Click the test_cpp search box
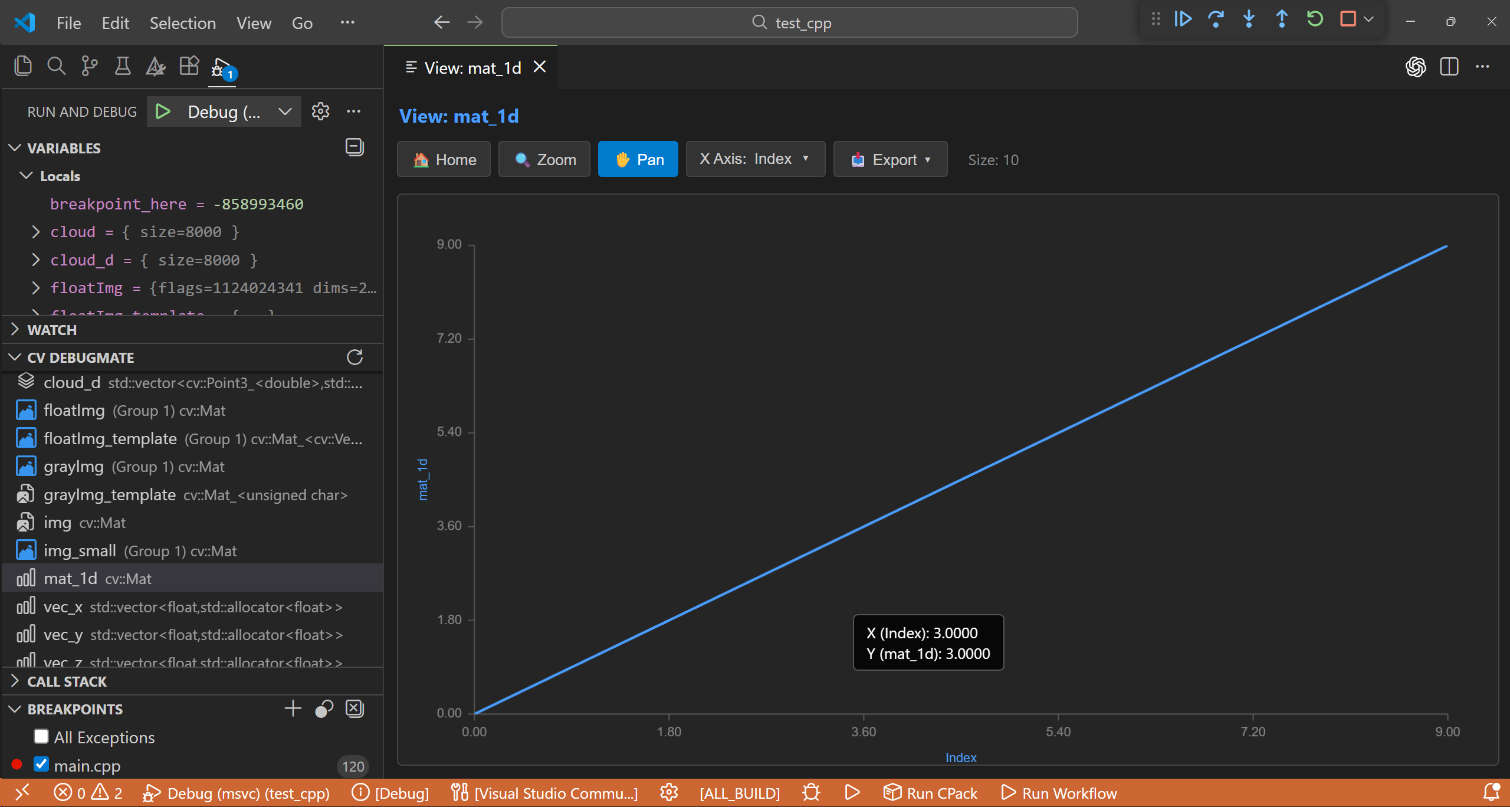Viewport: 1510px width, 807px height. click(x=790, y=22)
